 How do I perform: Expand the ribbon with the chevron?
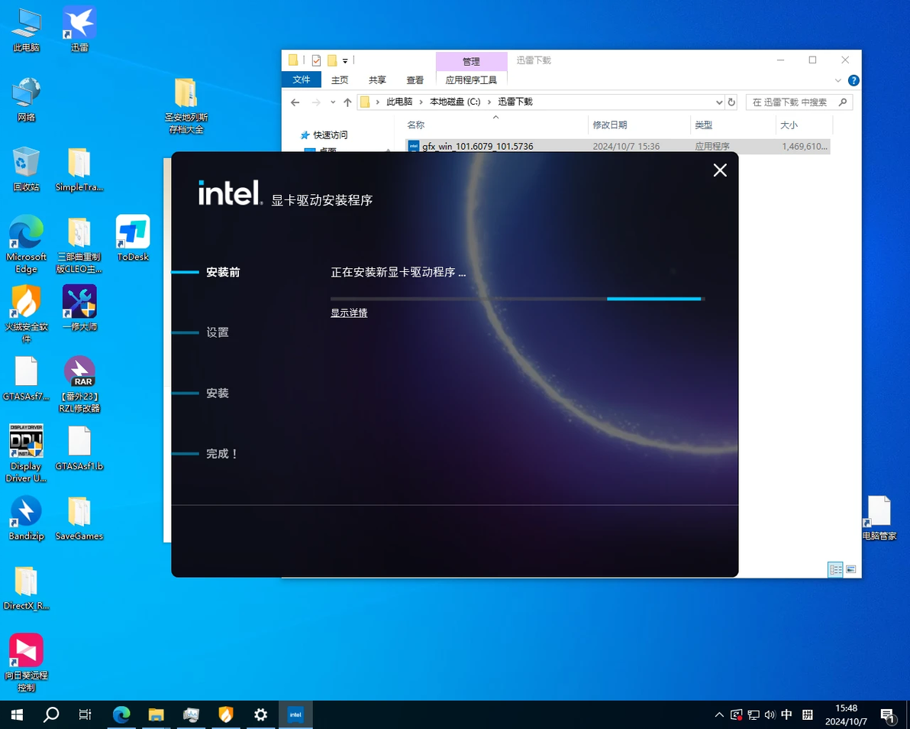837,80
